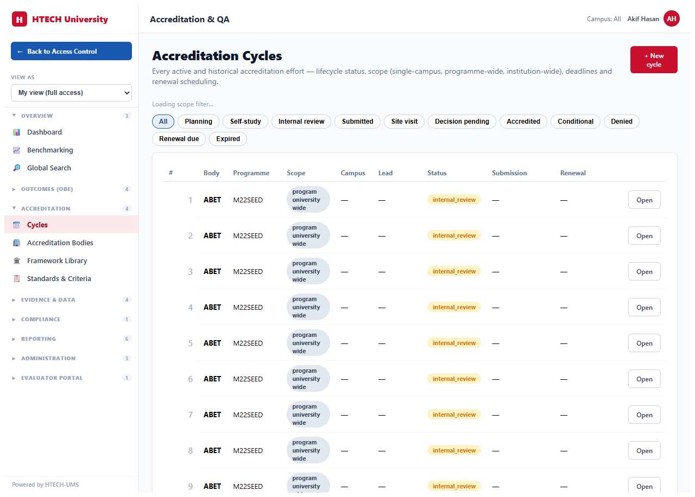
Task: Open cycle row 3
Action: click(x=645, y=271)
